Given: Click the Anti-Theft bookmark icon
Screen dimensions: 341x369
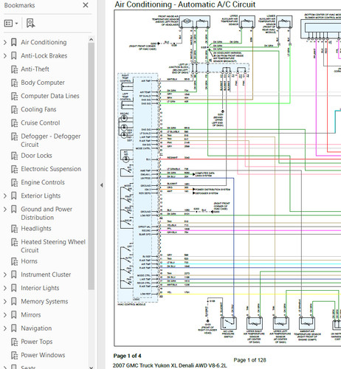Looking at the screenshot, I should [15, 69].
